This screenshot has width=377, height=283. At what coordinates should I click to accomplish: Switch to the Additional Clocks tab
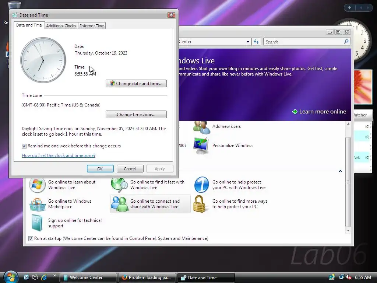(x=61, y=26)
